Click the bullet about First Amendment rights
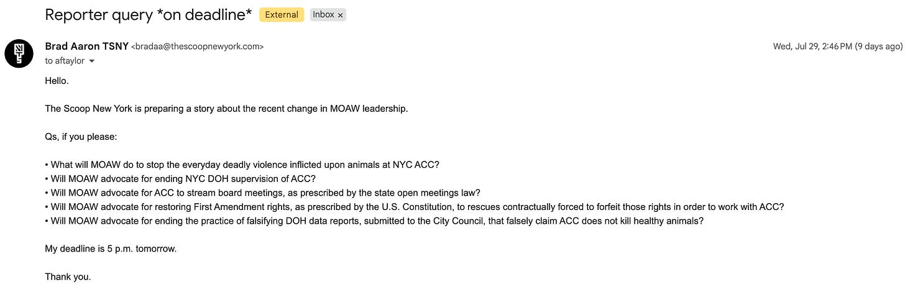The image size is (905, 292). [414, 207]
